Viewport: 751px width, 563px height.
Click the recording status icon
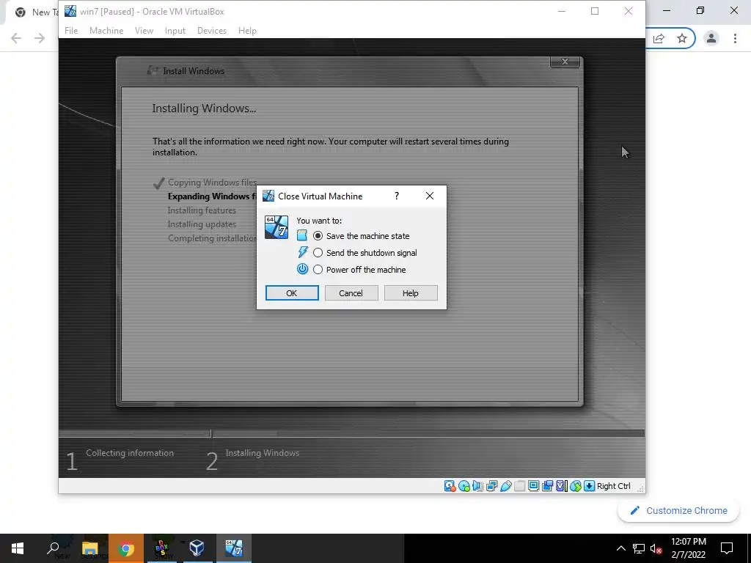point(547,486)
